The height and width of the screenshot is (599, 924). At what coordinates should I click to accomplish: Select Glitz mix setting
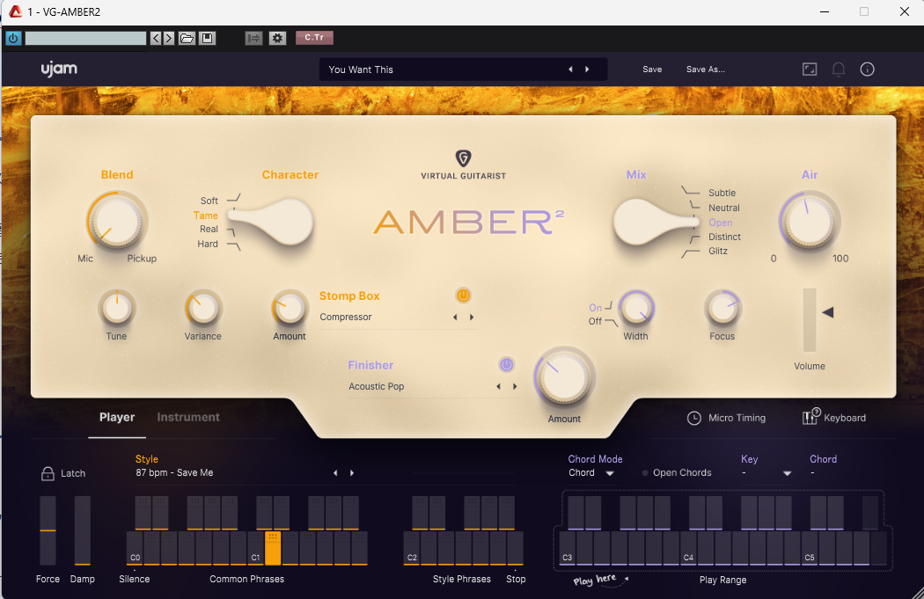point(718,251)
